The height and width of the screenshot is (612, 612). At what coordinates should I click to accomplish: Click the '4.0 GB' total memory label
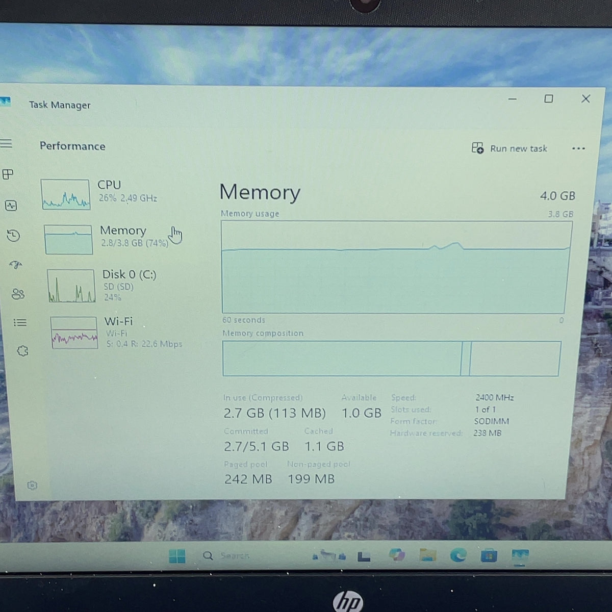click(557, 196)
